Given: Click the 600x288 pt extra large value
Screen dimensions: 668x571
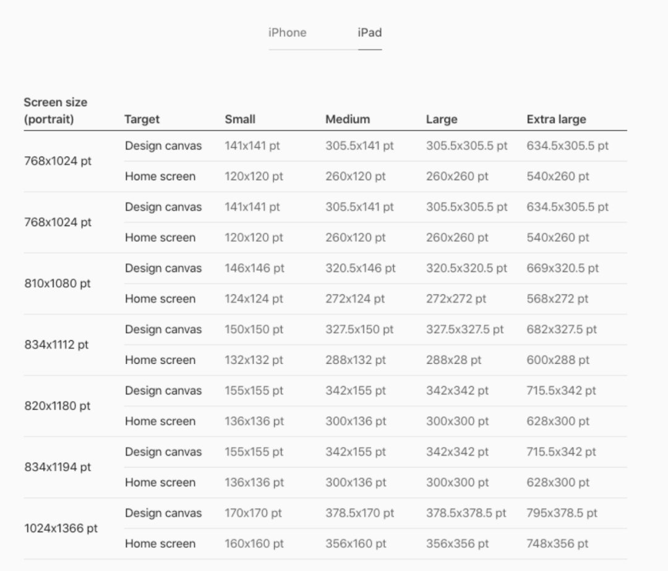Looking at the screenshot, I should (x=558, y=360).
